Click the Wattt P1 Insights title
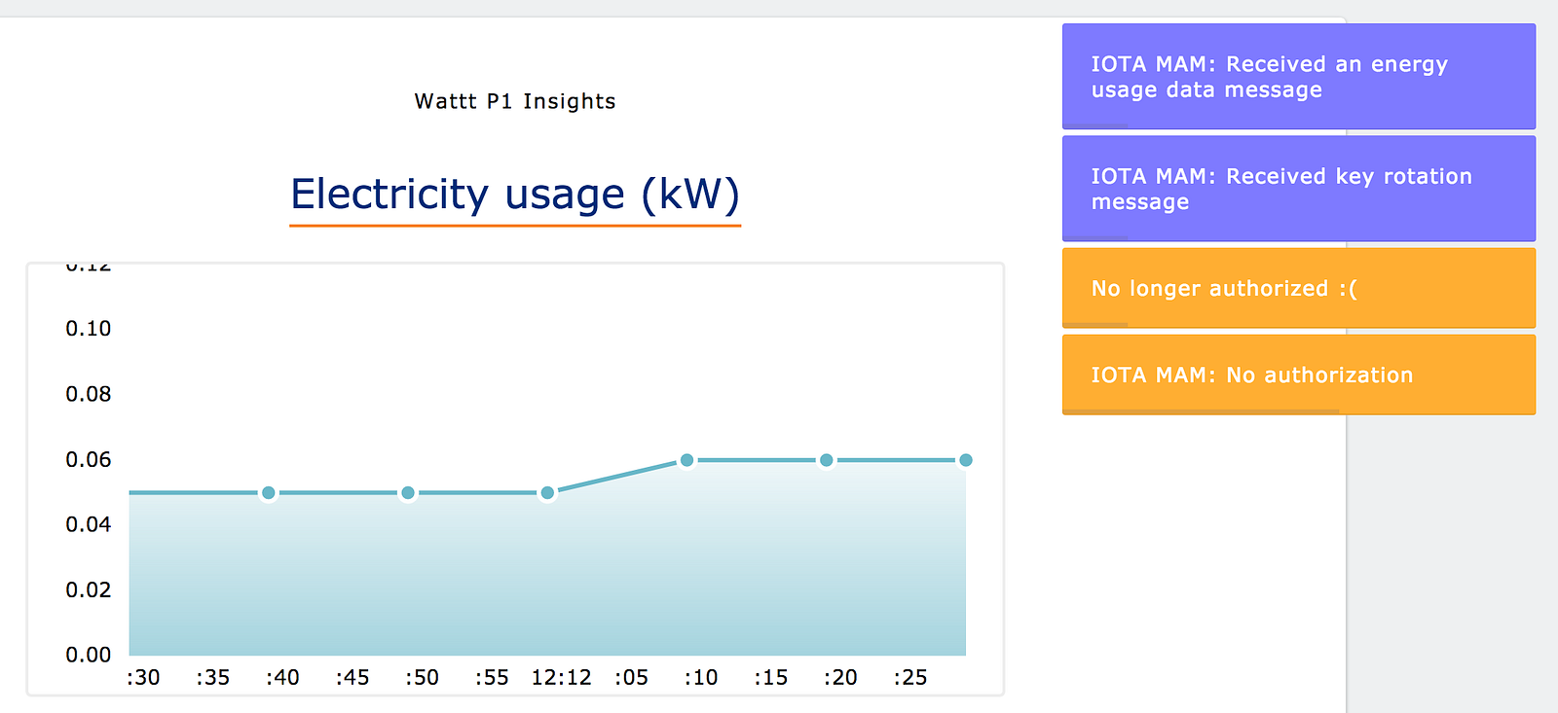Viewport: 1558px width, 713px height. [515, 101]
